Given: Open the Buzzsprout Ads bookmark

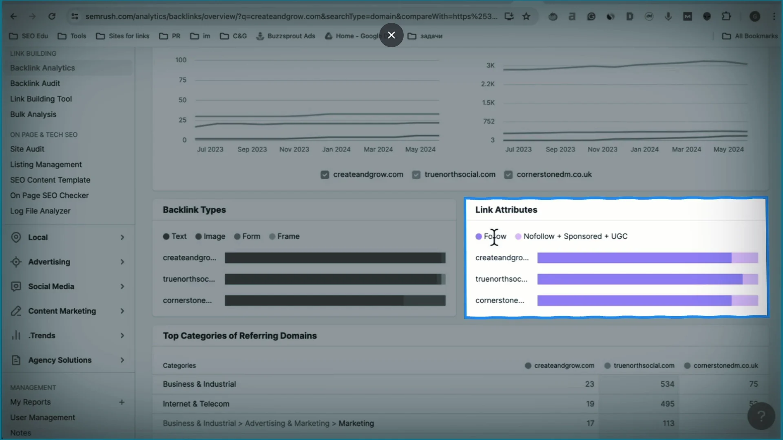Looking at the screenshot, I should click(285, 36).
